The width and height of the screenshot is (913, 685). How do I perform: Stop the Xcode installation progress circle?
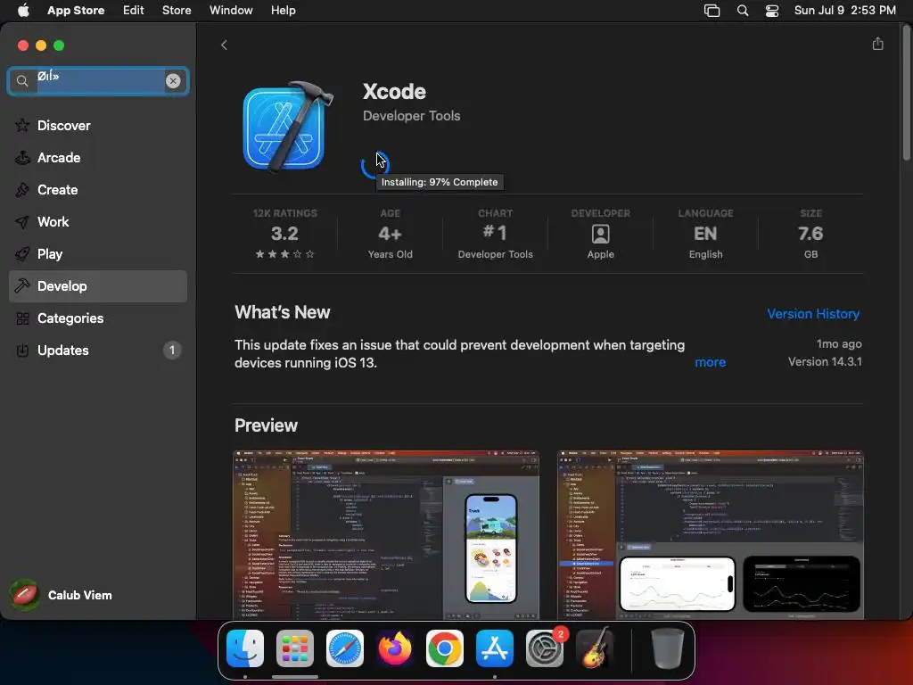click(x=374, y=165)
